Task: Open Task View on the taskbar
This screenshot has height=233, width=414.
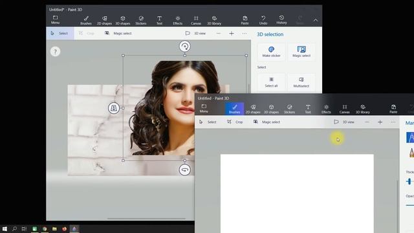Action: (x=24, y=228)
